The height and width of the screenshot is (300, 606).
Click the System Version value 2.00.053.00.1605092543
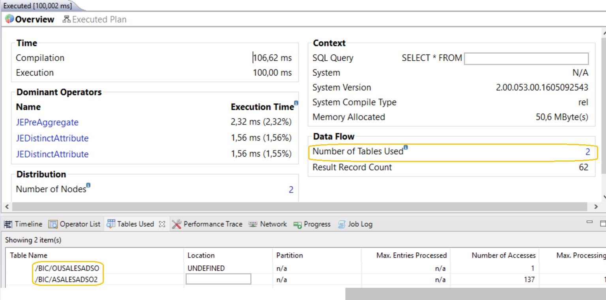point(542,88)
